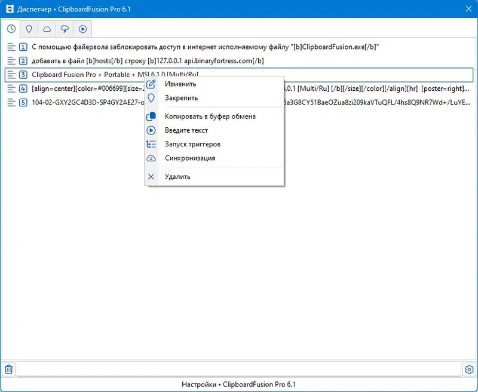
Task: Click the ClipboardFusion app logo in title bar
Action: click(x=10, y=9)
